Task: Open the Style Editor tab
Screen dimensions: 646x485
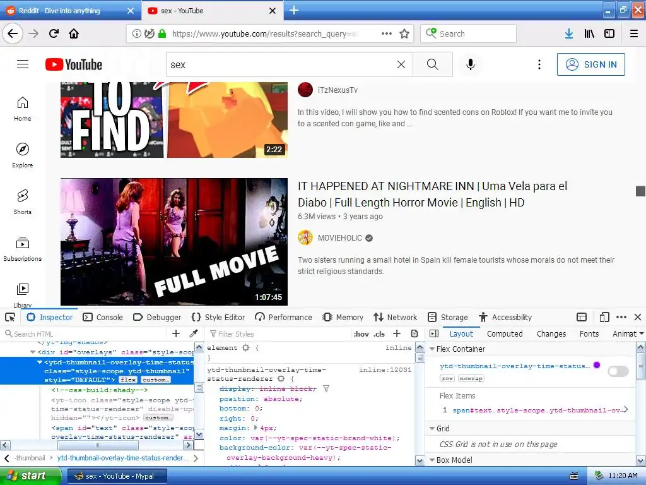Action: 218,317
